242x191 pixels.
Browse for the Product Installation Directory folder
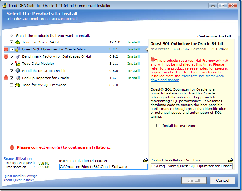(x=230, y=160)
